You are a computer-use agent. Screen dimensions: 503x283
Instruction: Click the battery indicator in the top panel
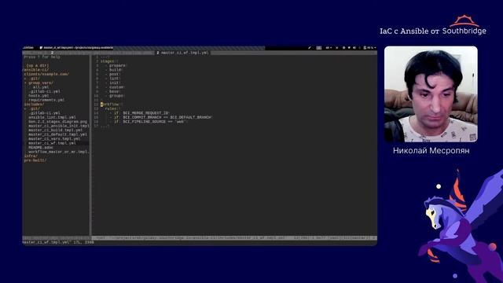coord(369,48)
